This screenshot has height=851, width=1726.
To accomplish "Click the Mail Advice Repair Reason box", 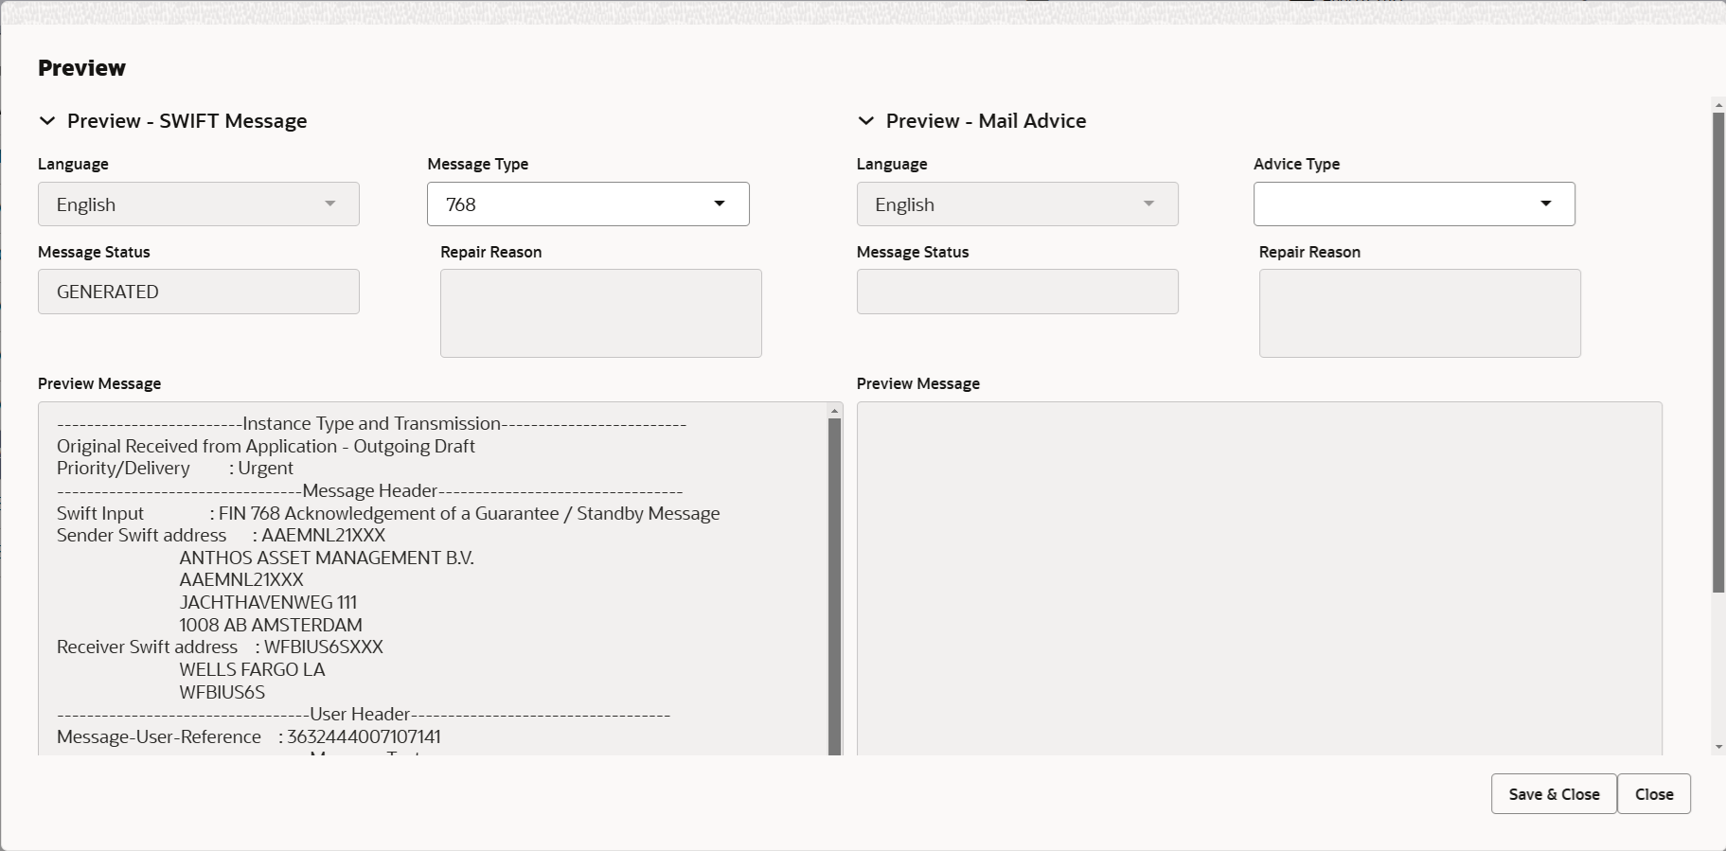I will (1419, 313).
